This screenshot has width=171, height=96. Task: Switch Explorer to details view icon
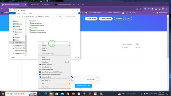click(x=76, y=58)
